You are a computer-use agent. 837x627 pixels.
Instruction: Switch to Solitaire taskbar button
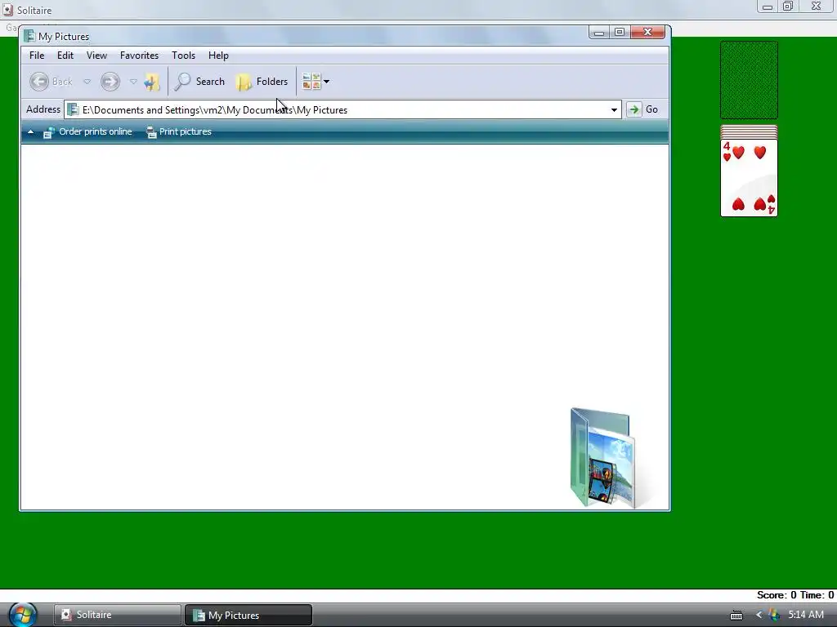click(x=117, y=615)
